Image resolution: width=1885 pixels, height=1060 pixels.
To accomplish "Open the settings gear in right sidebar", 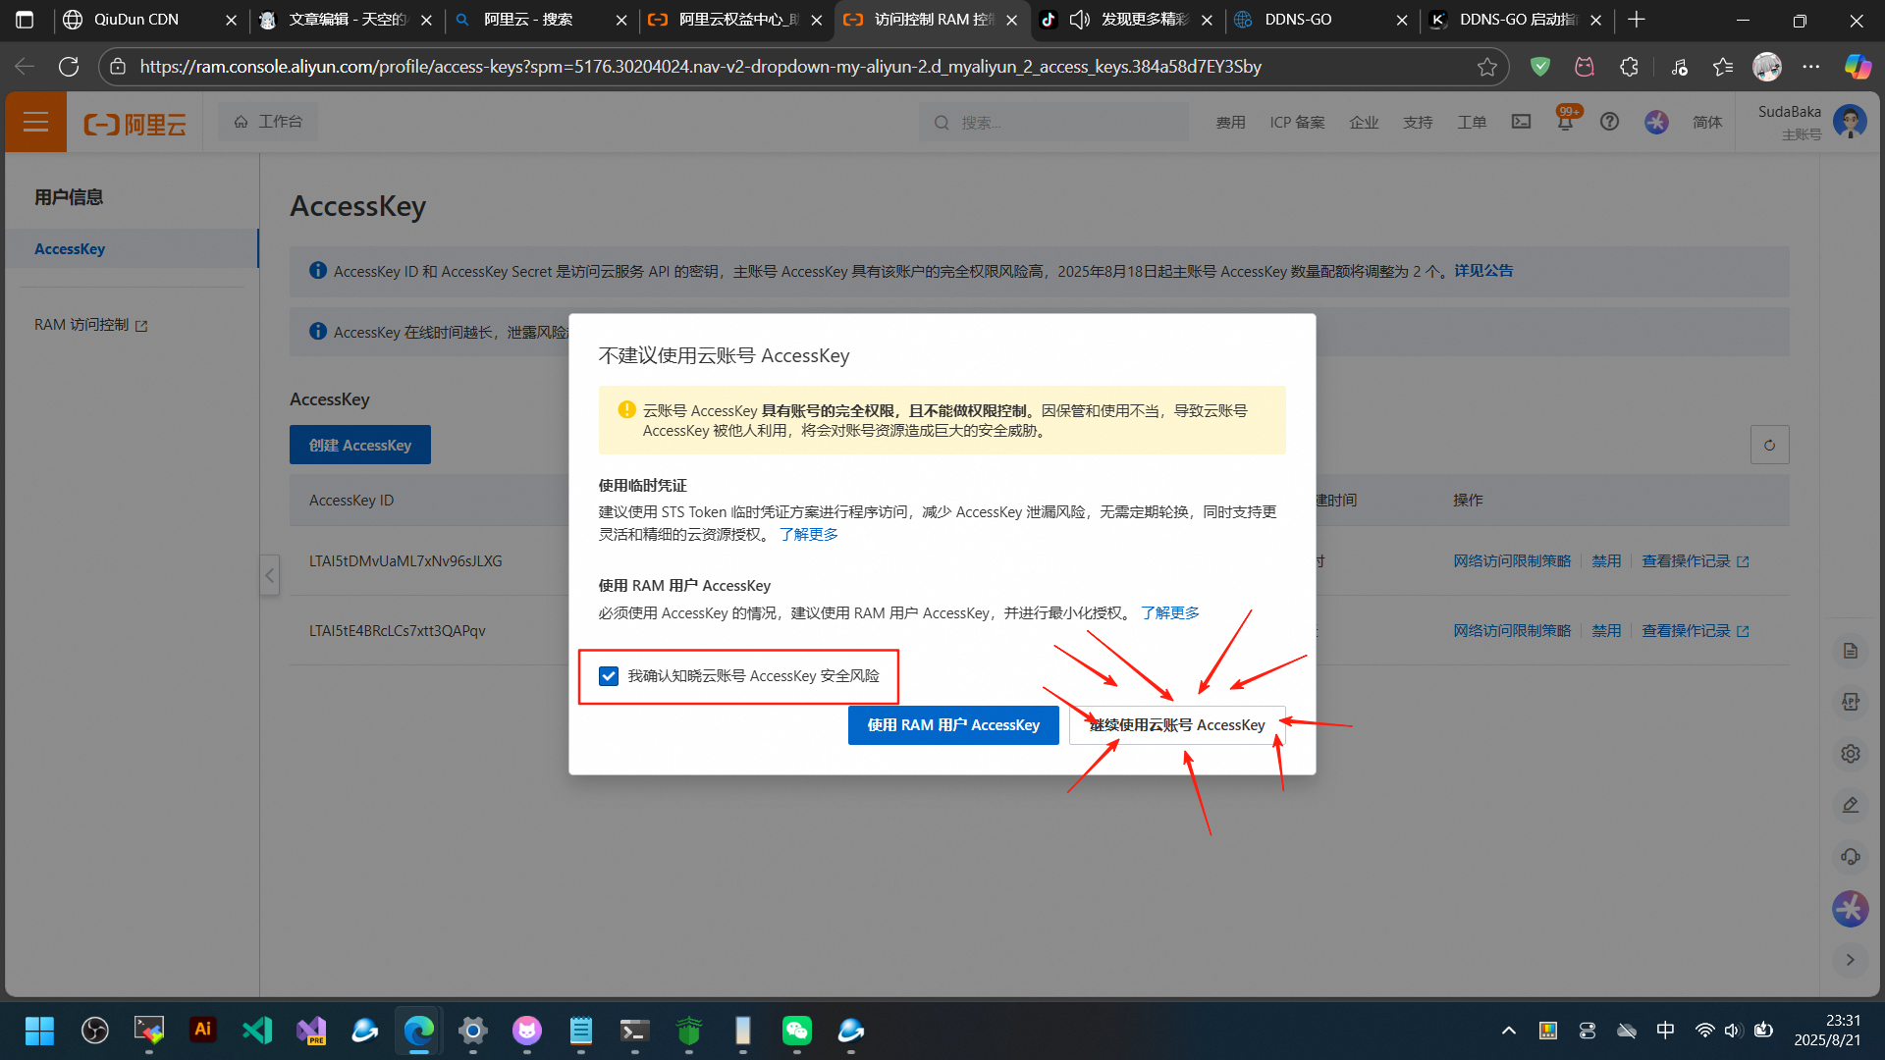I will click(1850, 754).
